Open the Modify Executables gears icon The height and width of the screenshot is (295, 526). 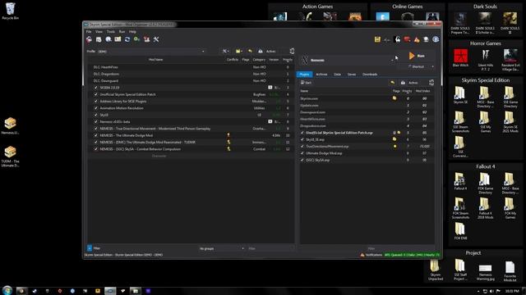coord(137,39)
